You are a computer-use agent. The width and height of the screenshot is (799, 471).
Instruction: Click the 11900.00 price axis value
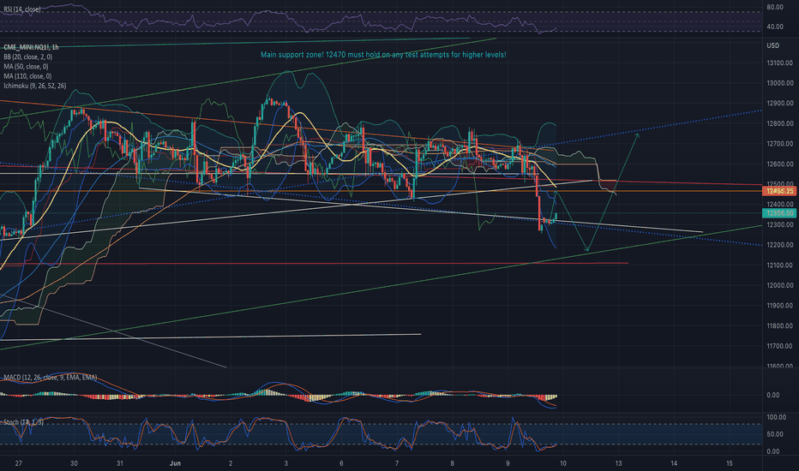(x=779, y=306)
